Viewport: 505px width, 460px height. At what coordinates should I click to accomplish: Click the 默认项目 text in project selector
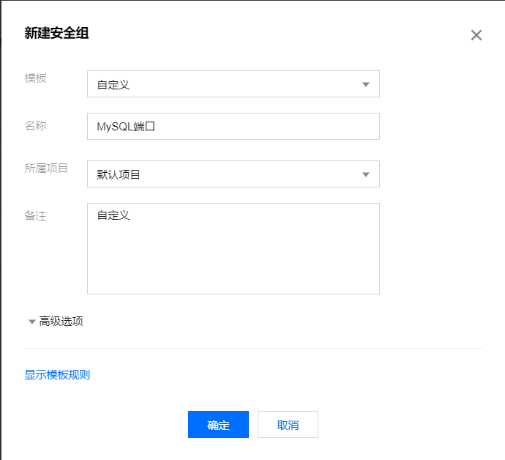click(119, 175)
